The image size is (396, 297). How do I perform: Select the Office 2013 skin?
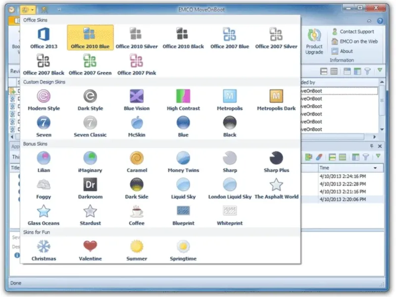(44, 38)
